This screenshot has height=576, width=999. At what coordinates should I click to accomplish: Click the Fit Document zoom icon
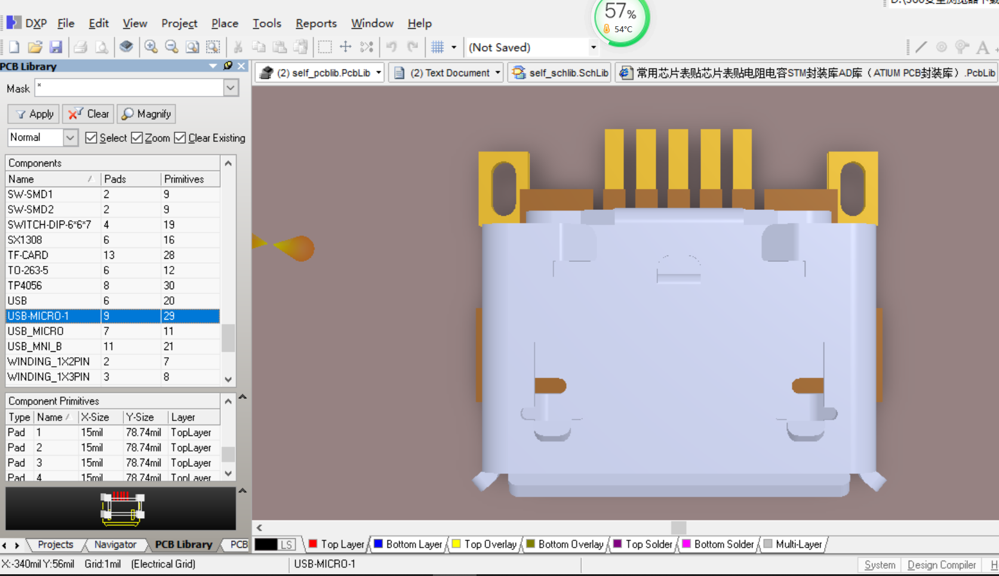coord(192,47)
